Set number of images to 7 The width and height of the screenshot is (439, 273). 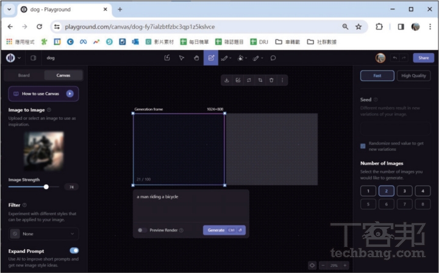[405, 204]
